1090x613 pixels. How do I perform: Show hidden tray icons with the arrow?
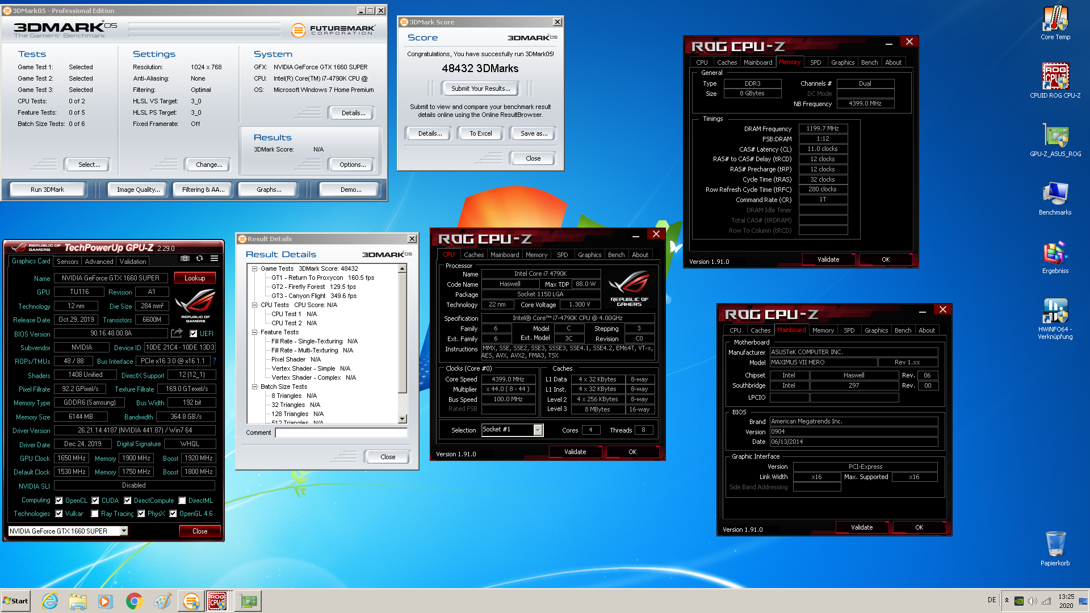[x=1007, y=601]
